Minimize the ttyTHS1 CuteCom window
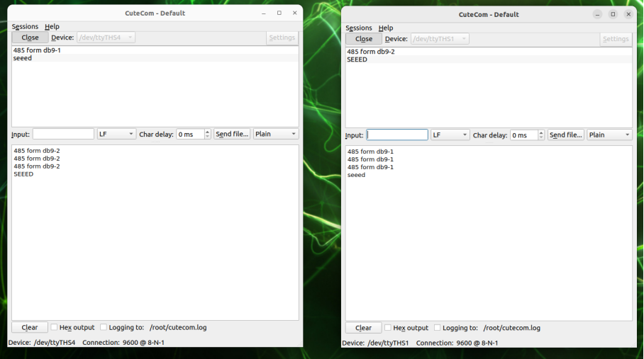Image resolution: width=644 pixels, height=359 pixels. (x=598, y=14)
